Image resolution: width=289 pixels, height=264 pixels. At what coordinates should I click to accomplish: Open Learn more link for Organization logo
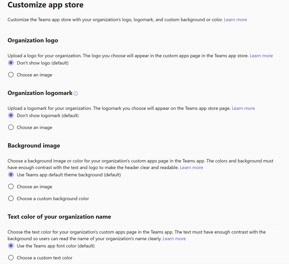pos(261,56)
